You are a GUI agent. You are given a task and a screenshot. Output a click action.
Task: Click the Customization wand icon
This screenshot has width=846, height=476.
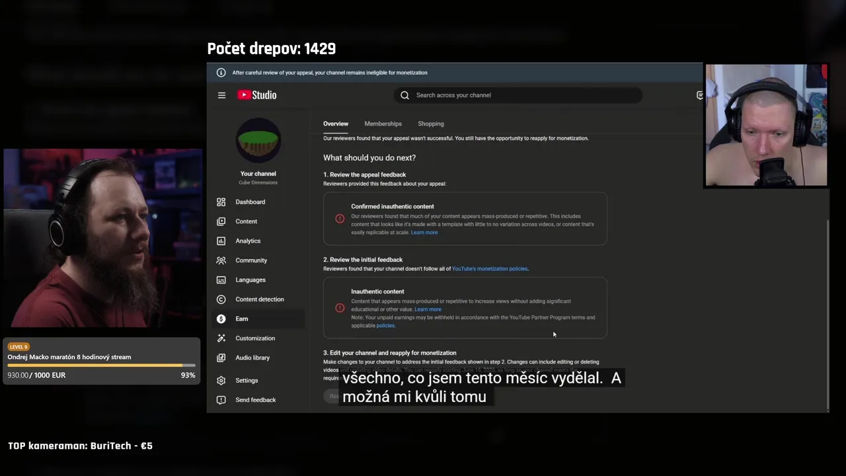pos(221,338)
